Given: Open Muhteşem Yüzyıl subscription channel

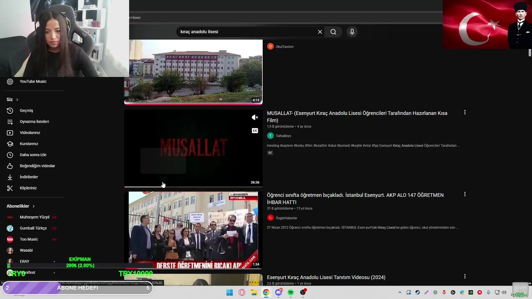Looking at the screenshot, I should point(31,217).
